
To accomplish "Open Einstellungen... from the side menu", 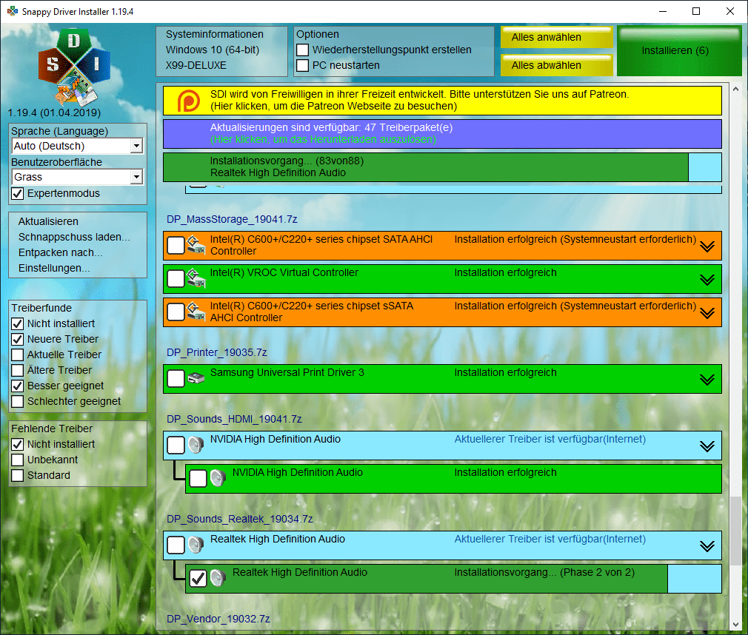I will [x=54, y=268].
